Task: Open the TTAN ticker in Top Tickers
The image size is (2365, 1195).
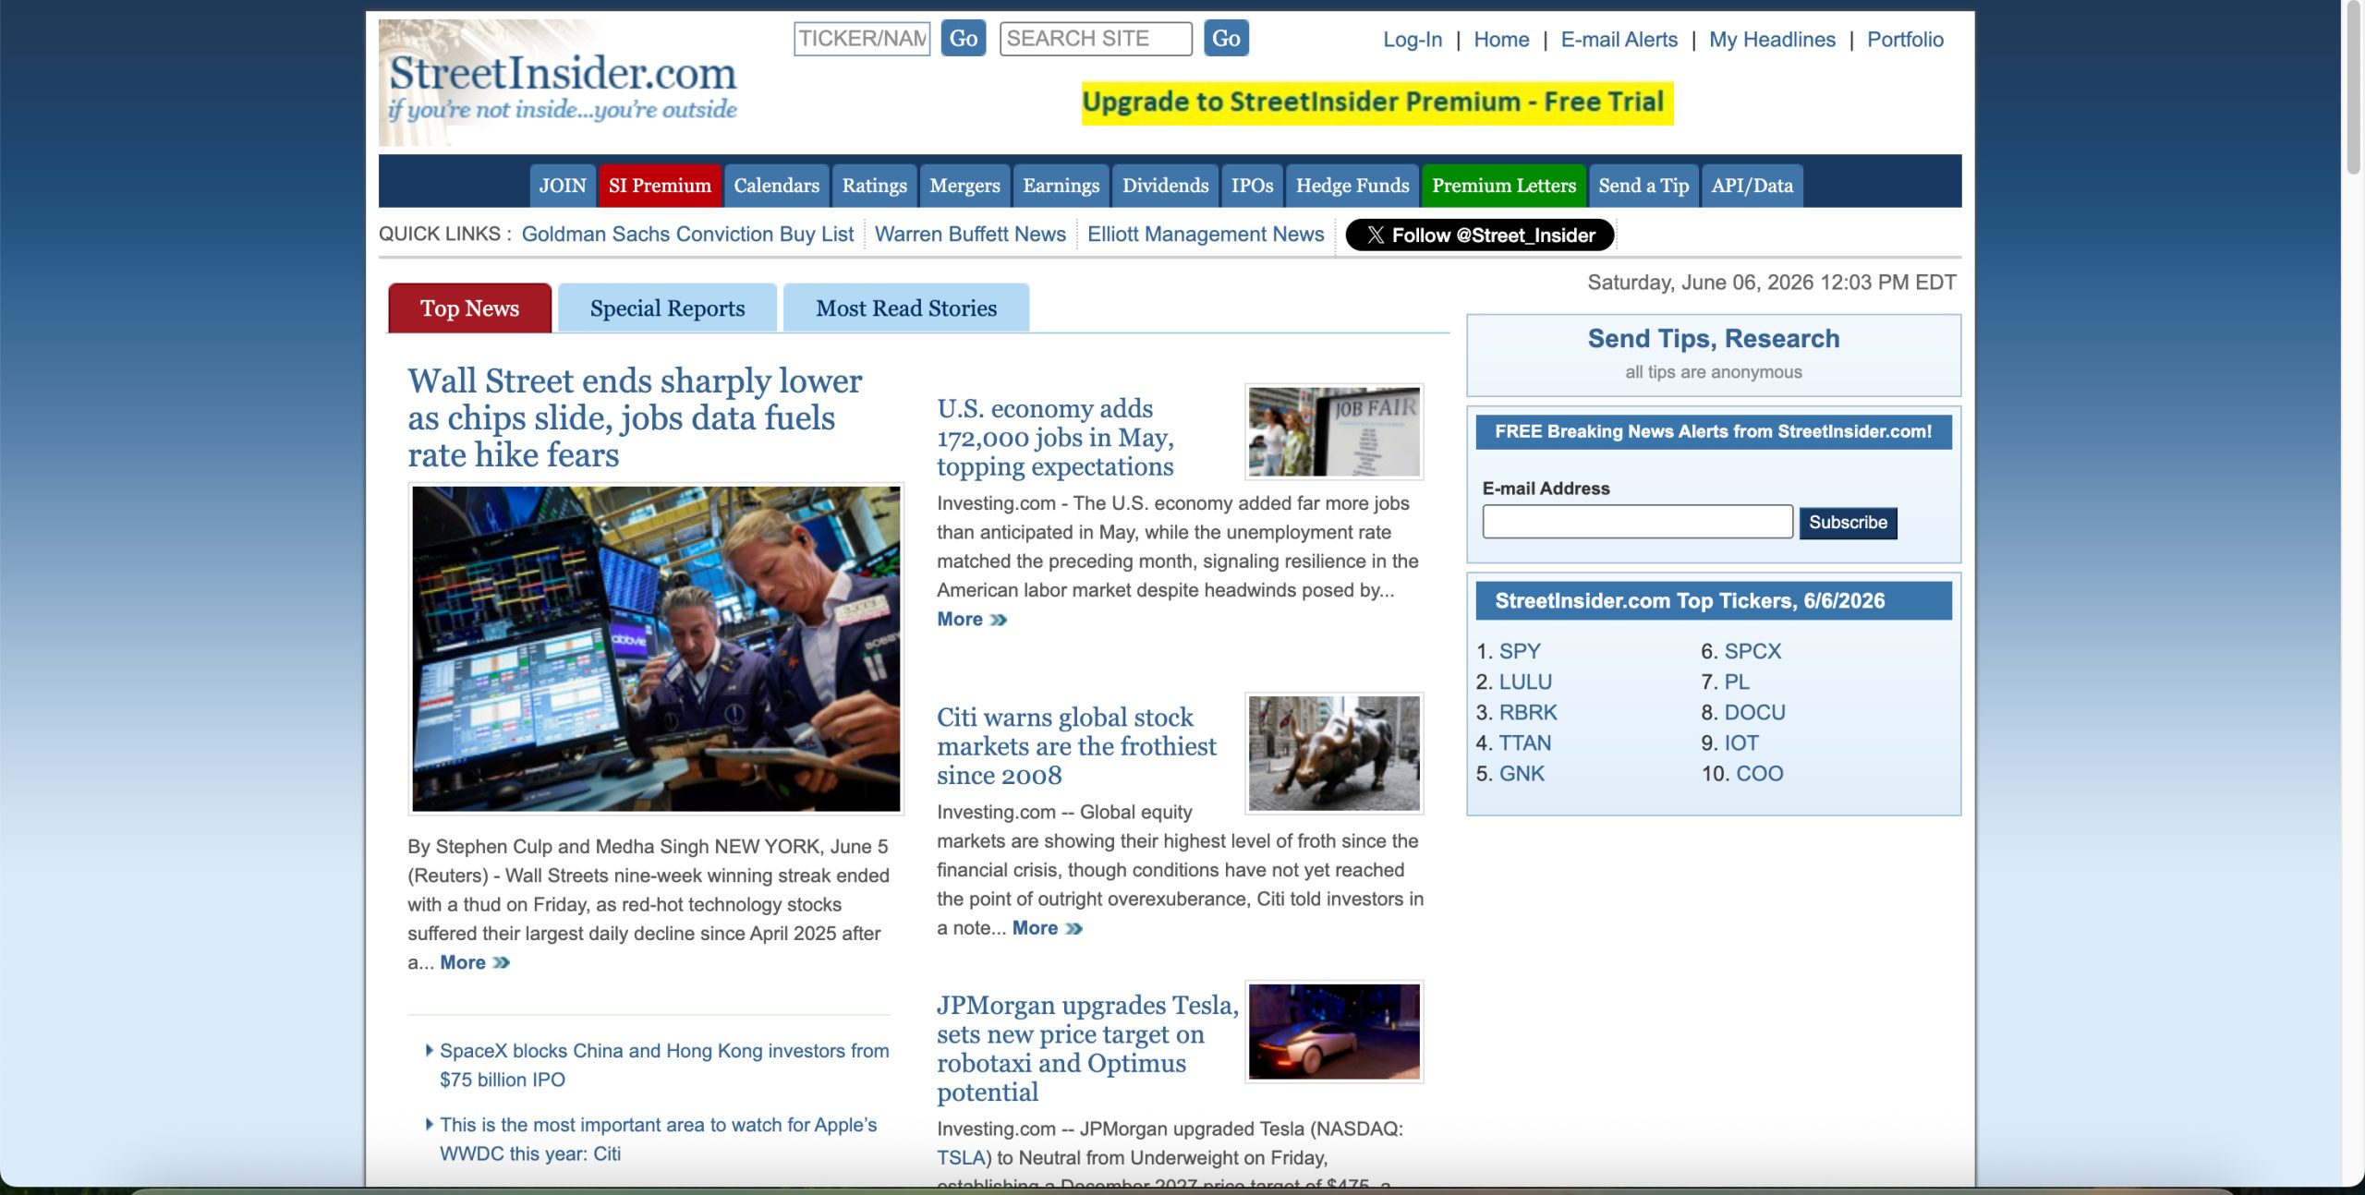Action: 1525,743
